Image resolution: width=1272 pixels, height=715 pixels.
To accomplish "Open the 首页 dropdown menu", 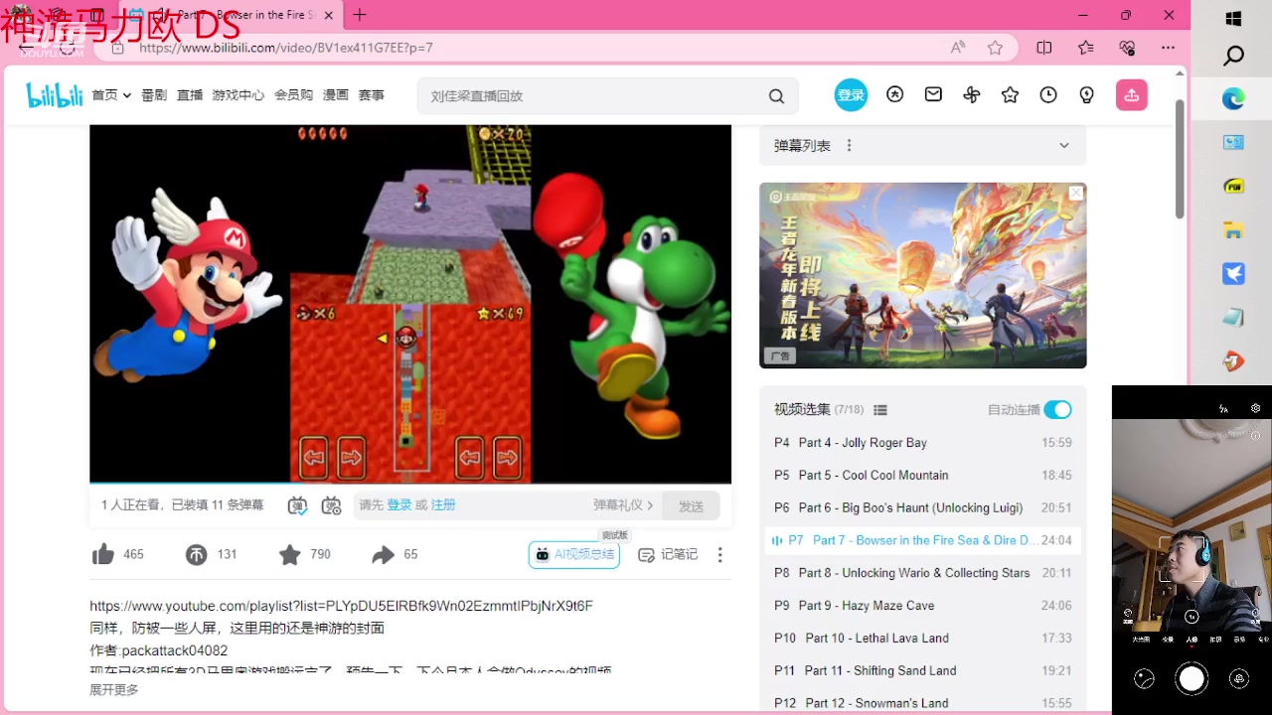I will click(111, 95).
